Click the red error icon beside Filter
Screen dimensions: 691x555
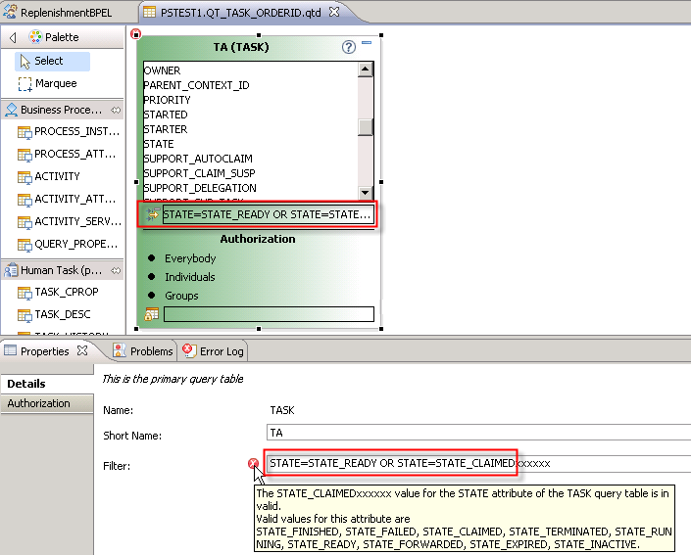(253, 463)
